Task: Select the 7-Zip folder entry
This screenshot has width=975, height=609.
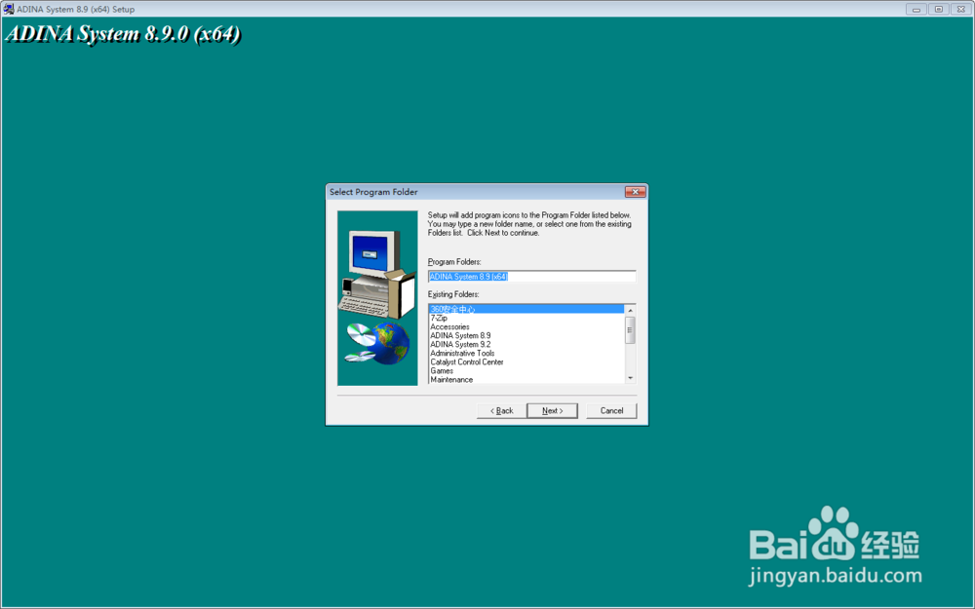Action: 526,318
